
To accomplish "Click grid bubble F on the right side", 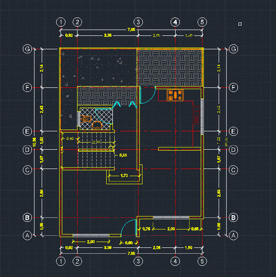I will click(x=233, y=87).
